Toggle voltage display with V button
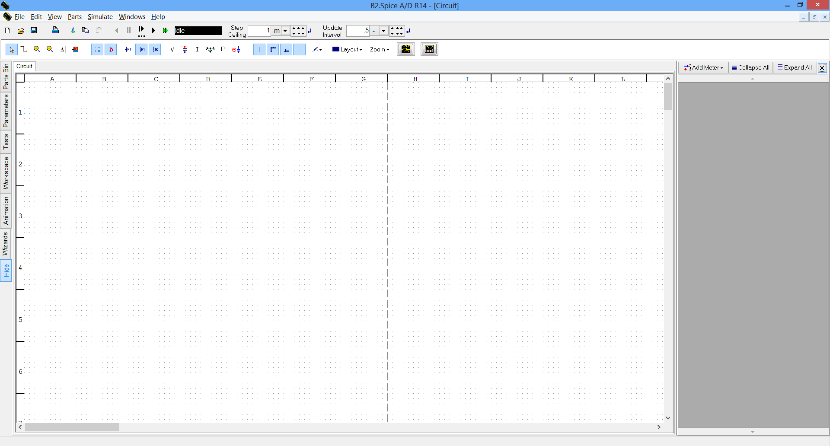This screenshot has height=446, width=830. (x=172, y=50)
